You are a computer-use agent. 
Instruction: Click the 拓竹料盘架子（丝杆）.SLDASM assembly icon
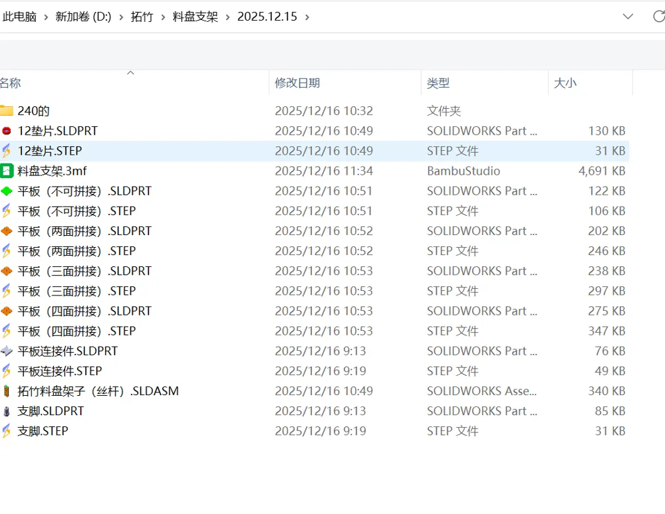pyautogui.click(x=7, y=390)
